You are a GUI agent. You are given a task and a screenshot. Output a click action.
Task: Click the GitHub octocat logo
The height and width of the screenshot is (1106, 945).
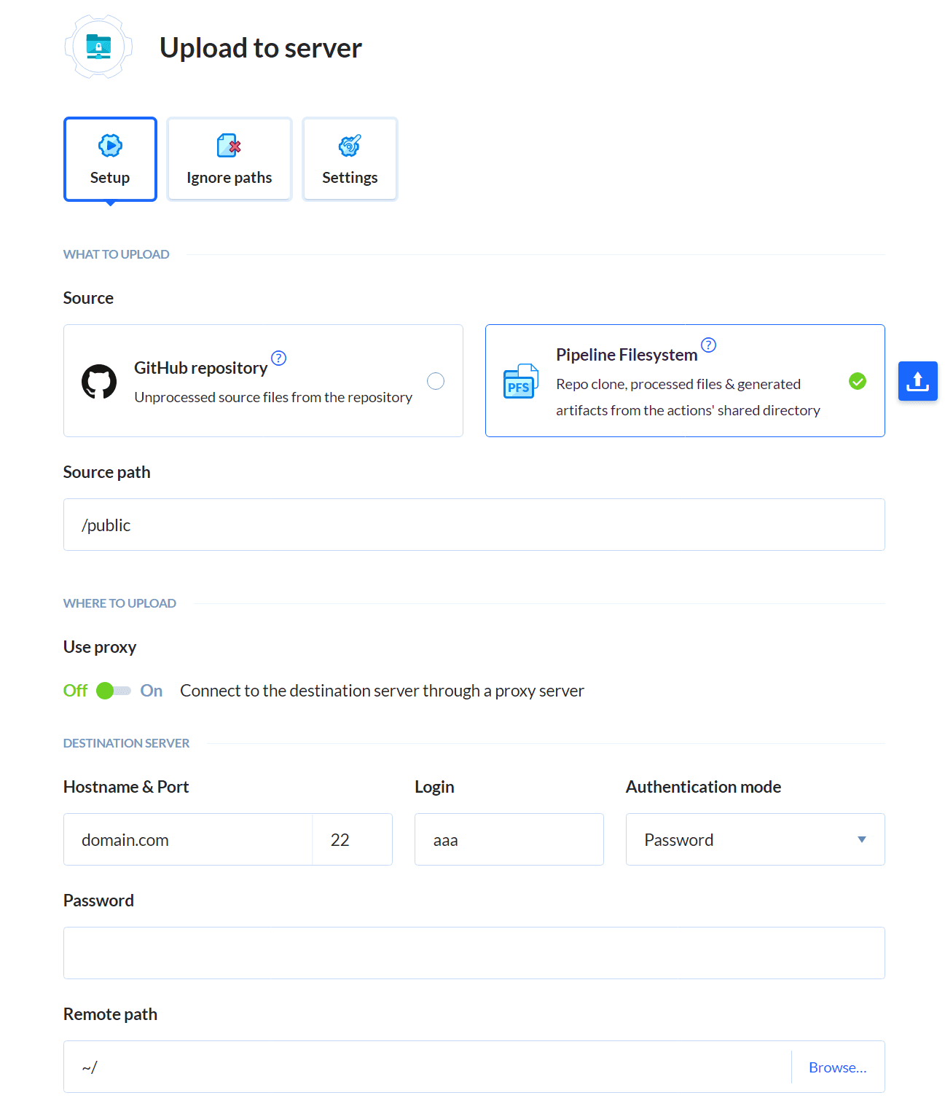coord(99,382)
